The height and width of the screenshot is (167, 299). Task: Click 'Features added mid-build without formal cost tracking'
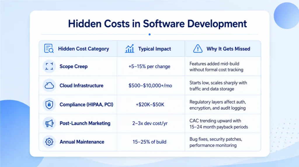[216, 67]
